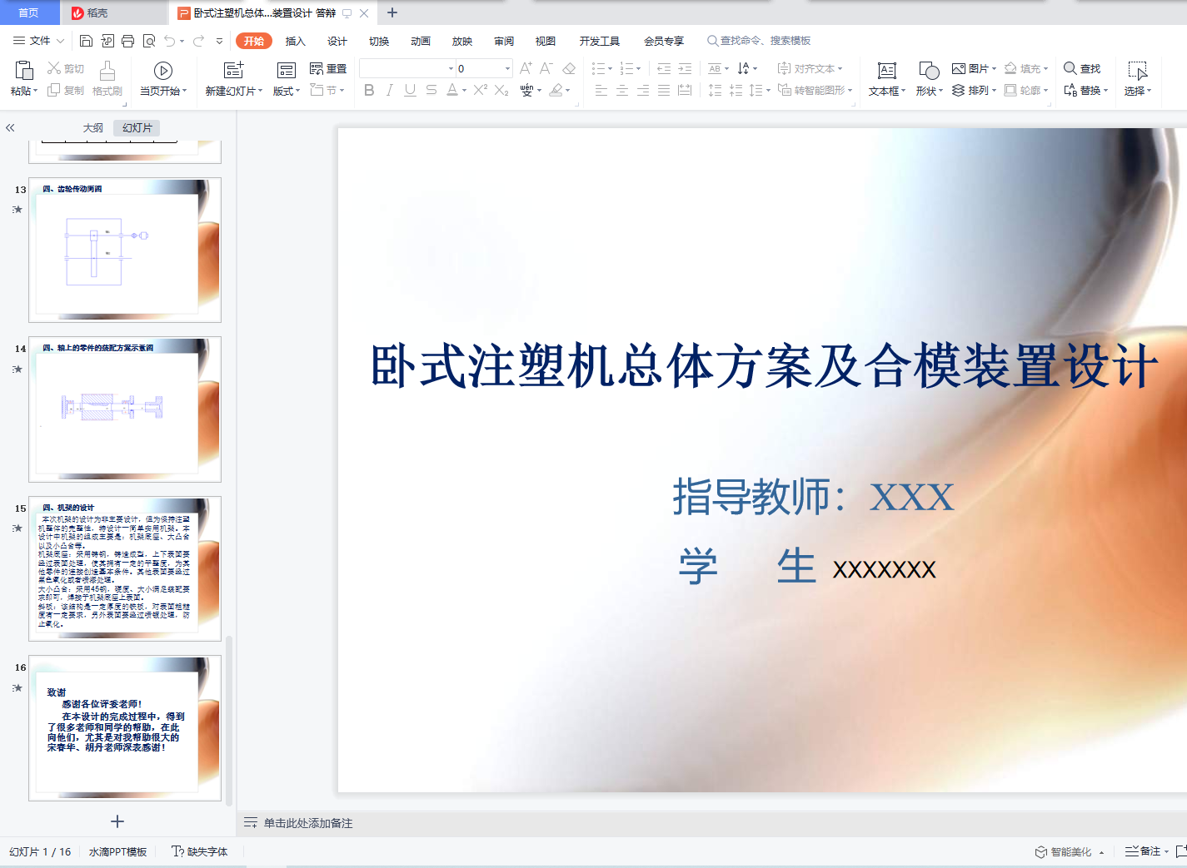Image resolution: width=1187 pixels, height=868 pixels.
Task: Open the Insert (插入) ribbon tab
Action: [296, 41]
